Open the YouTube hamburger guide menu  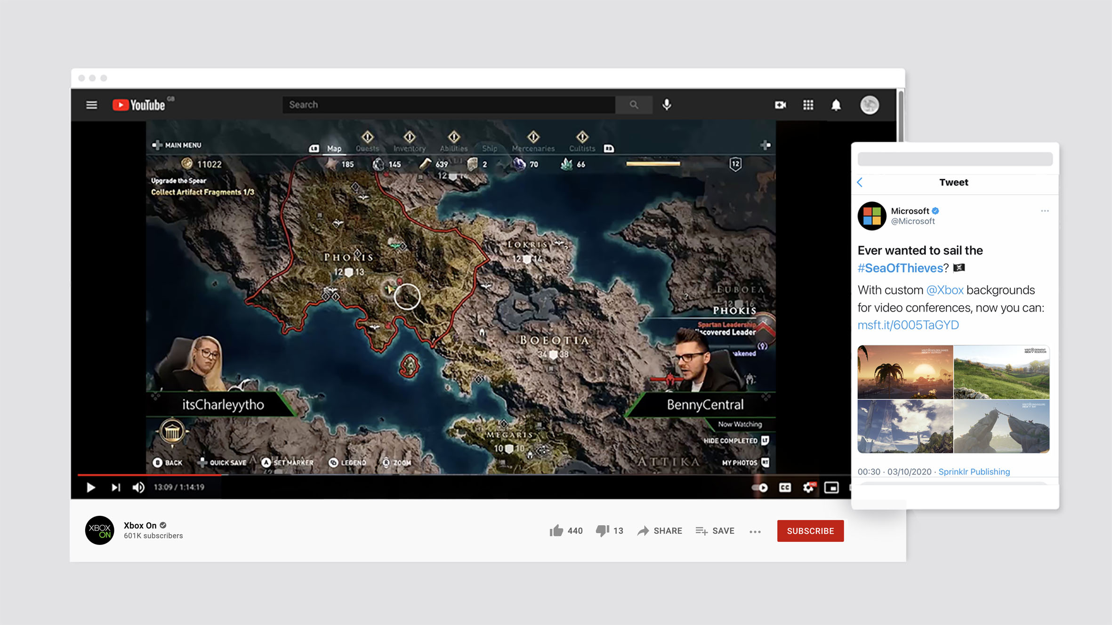[x=91, y=105]
